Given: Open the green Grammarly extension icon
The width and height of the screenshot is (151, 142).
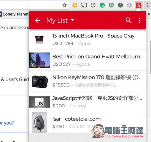Looking at the screenshot, I should [102, 5].
